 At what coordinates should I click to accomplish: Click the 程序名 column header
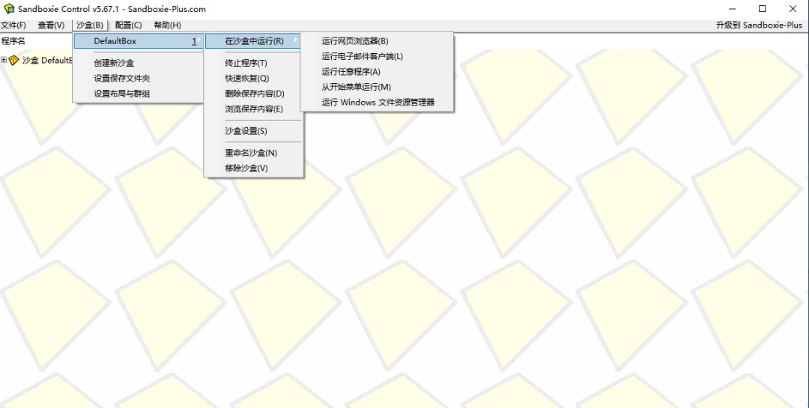click(13, 41)
